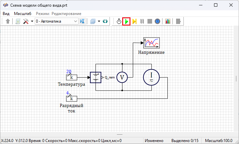Open the Вид menu
This screenshot has height=144, width=239.
6,14
